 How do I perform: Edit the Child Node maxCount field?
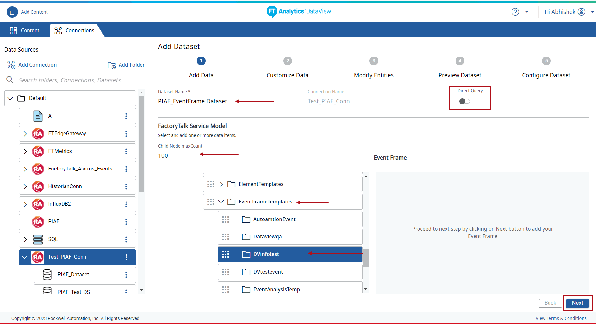pos(191,156)
